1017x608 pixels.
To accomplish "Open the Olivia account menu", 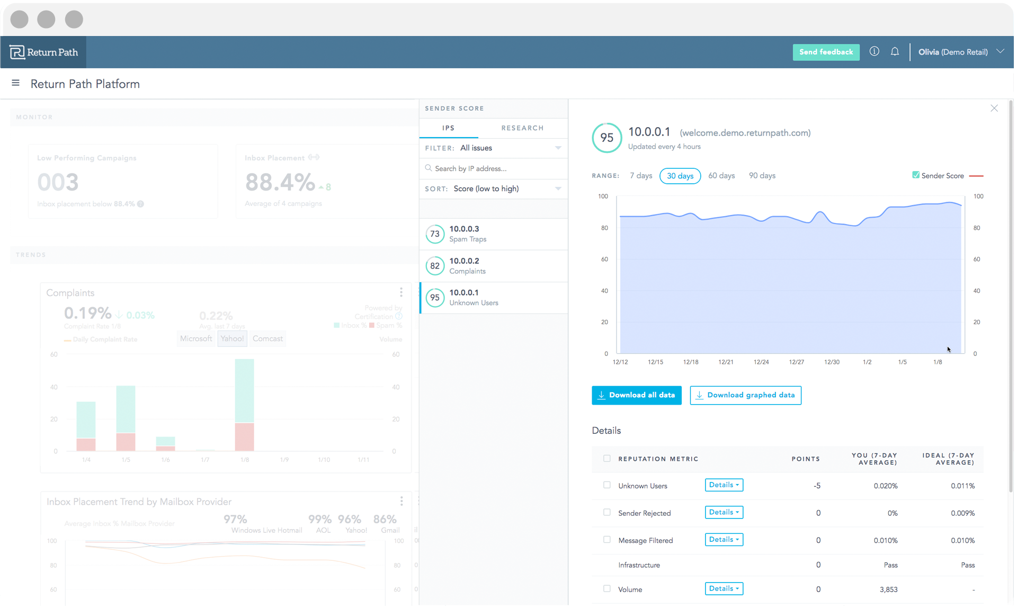I will [x=961, y=52].
